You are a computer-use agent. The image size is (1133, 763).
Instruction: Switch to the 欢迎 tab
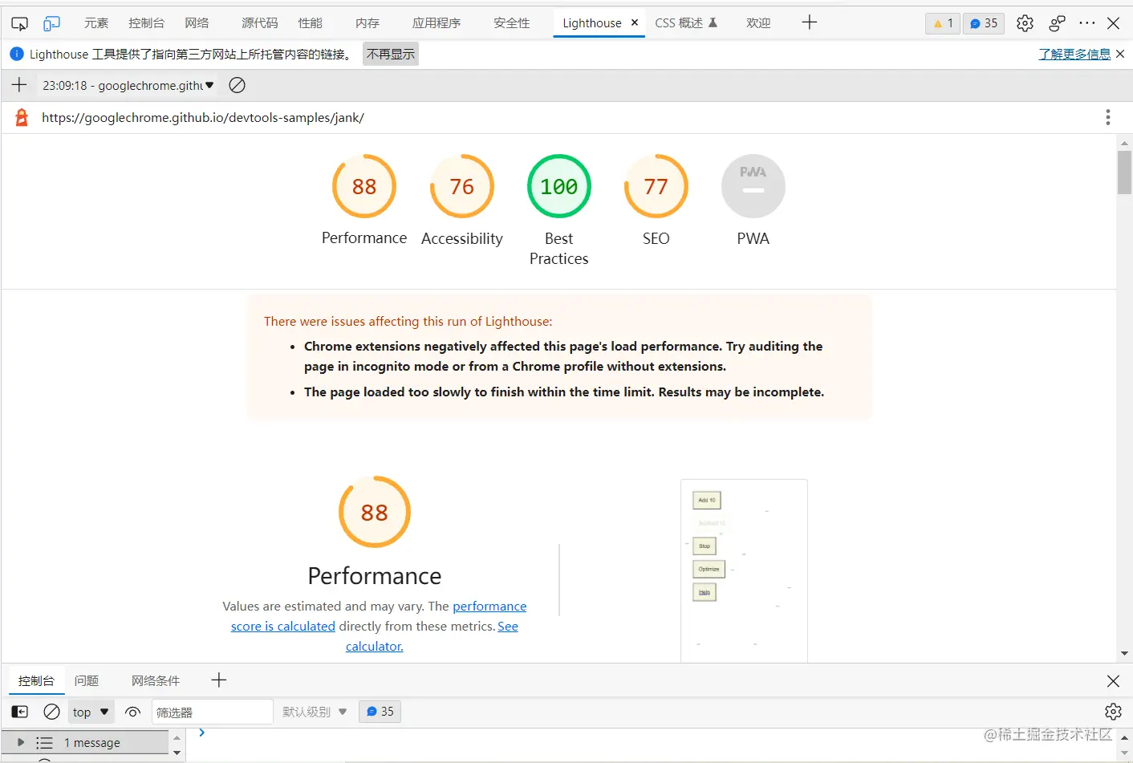(758, 23)
